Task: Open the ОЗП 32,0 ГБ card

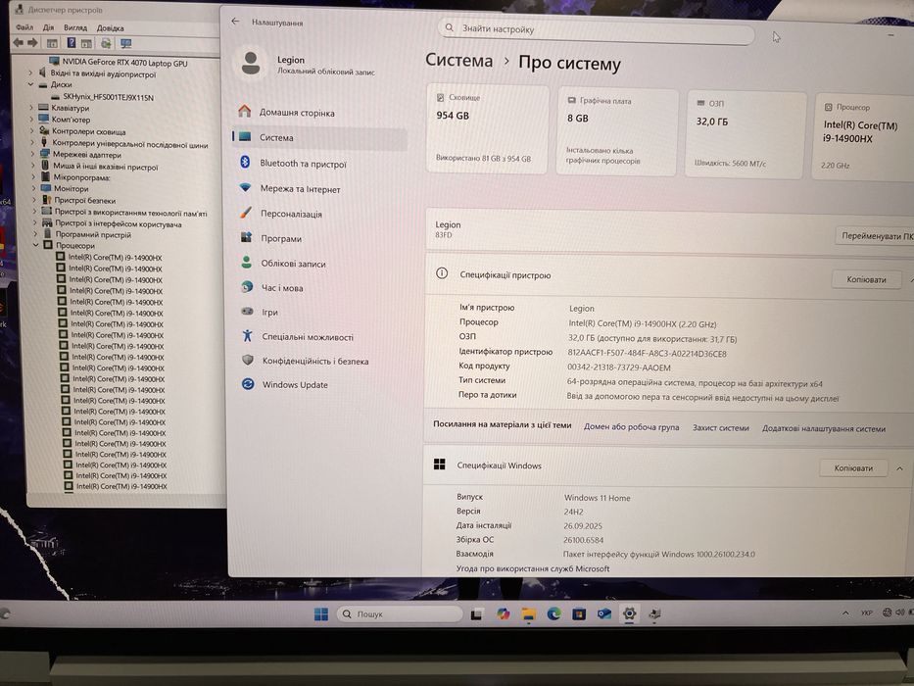Action: click(746, 135)
